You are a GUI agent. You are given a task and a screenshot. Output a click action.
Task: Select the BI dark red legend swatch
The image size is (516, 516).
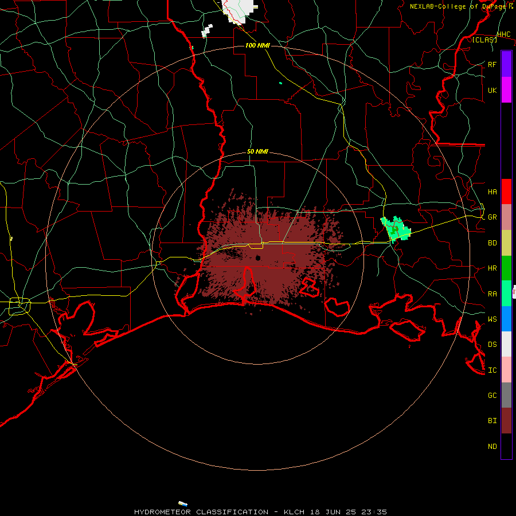tap(506, 421)
